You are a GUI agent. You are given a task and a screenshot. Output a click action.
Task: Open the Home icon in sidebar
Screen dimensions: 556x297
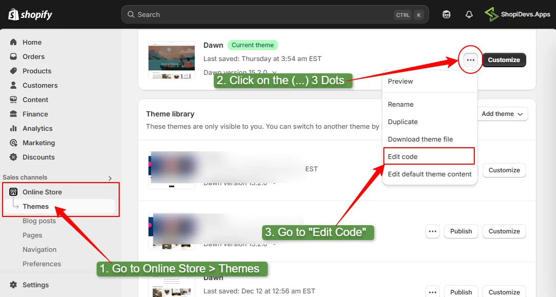[13, 42]
